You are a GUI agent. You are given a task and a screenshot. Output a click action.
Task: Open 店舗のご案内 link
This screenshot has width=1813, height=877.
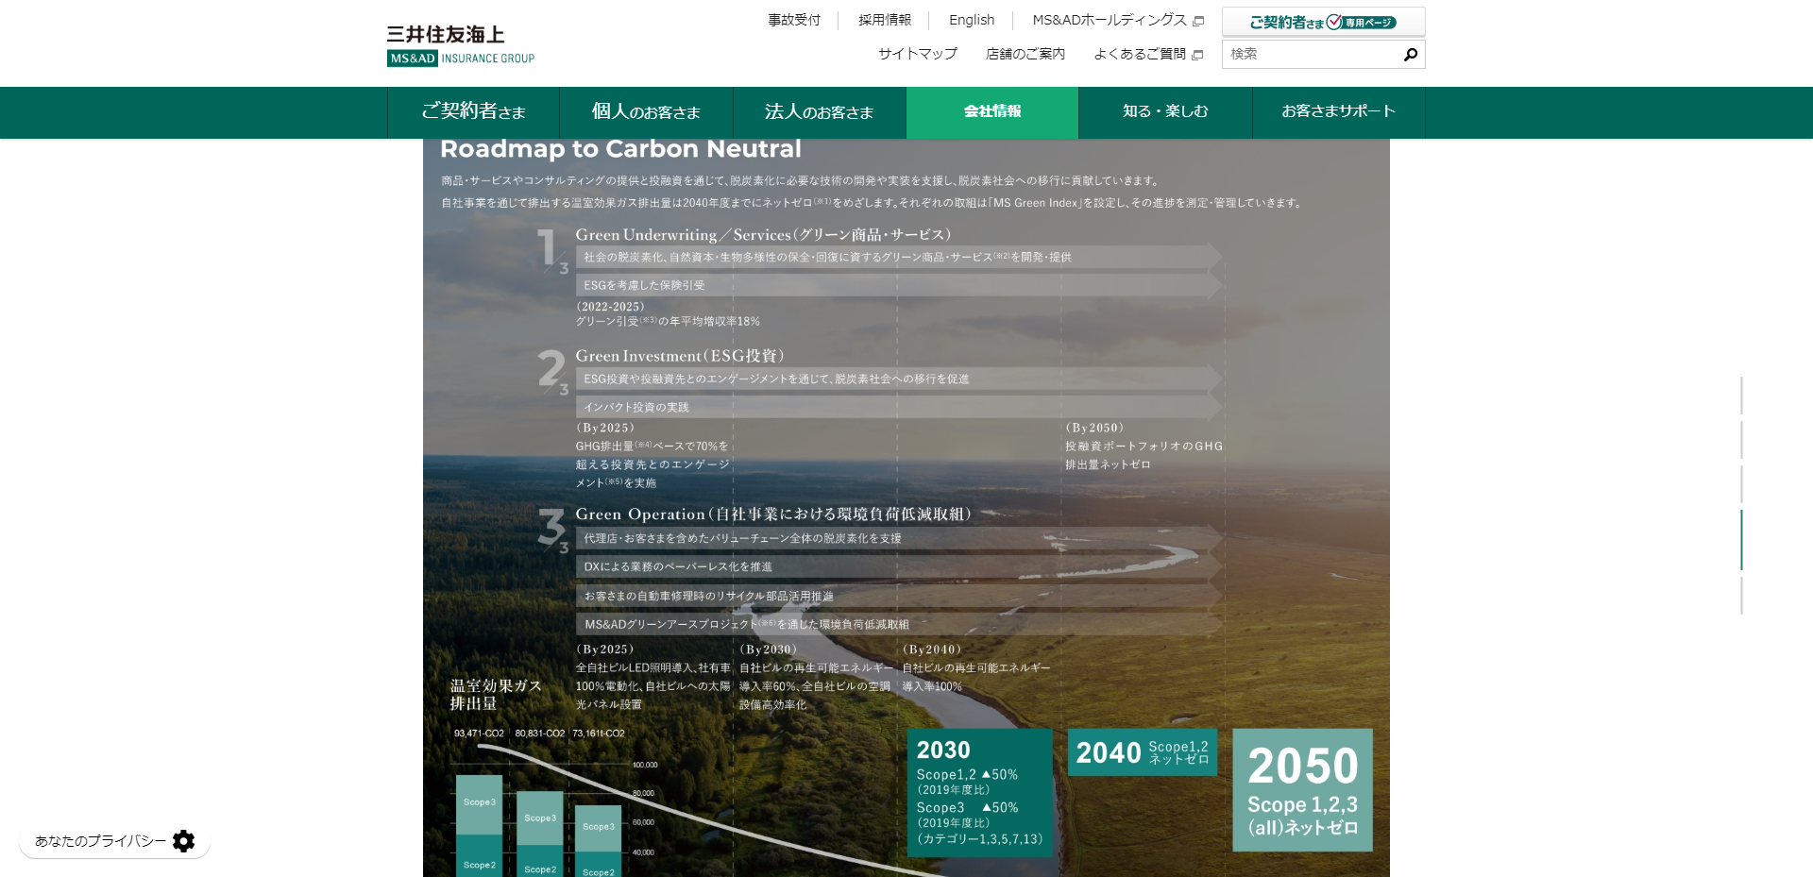point(1025,54)
